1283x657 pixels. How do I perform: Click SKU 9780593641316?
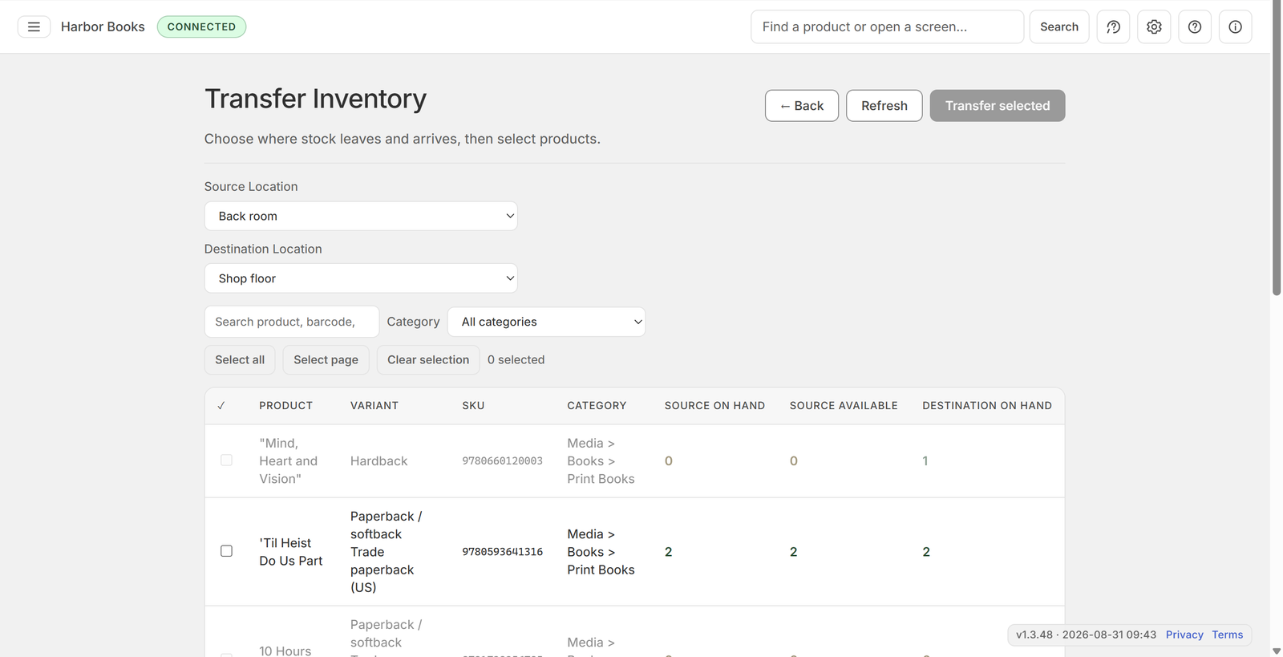pyautogui.click(x=502, y=552)
